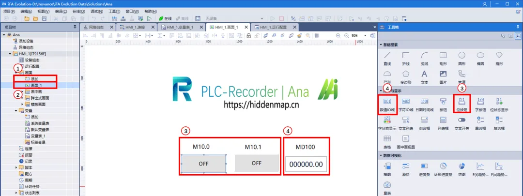Pick the 字状态显示 word status widget
Viewport: 523px width, 196px height.
point(387,123)
